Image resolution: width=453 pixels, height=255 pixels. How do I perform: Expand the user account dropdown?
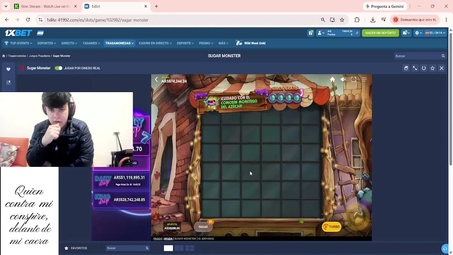pos(321,33)
